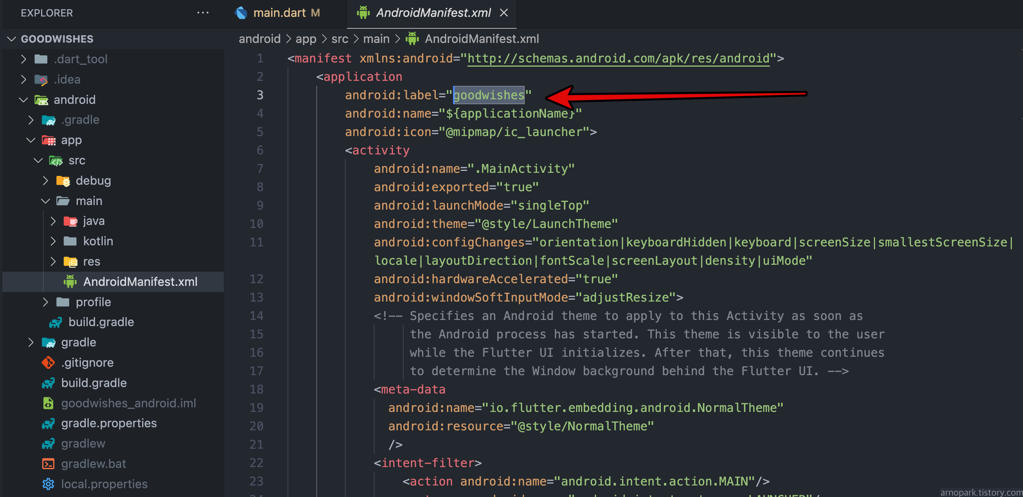
Task: Open the schemas.android.com URL link
Action: pos(618,58)
